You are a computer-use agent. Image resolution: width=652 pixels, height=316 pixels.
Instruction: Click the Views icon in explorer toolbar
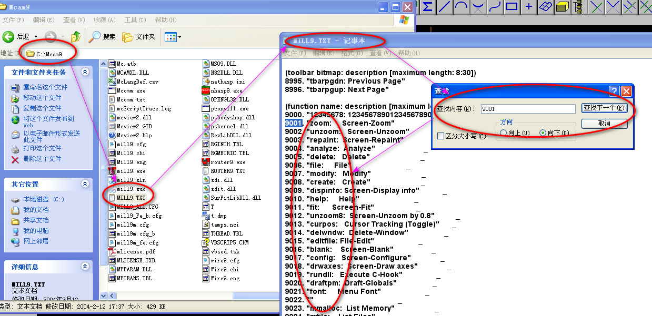point(170,37)
